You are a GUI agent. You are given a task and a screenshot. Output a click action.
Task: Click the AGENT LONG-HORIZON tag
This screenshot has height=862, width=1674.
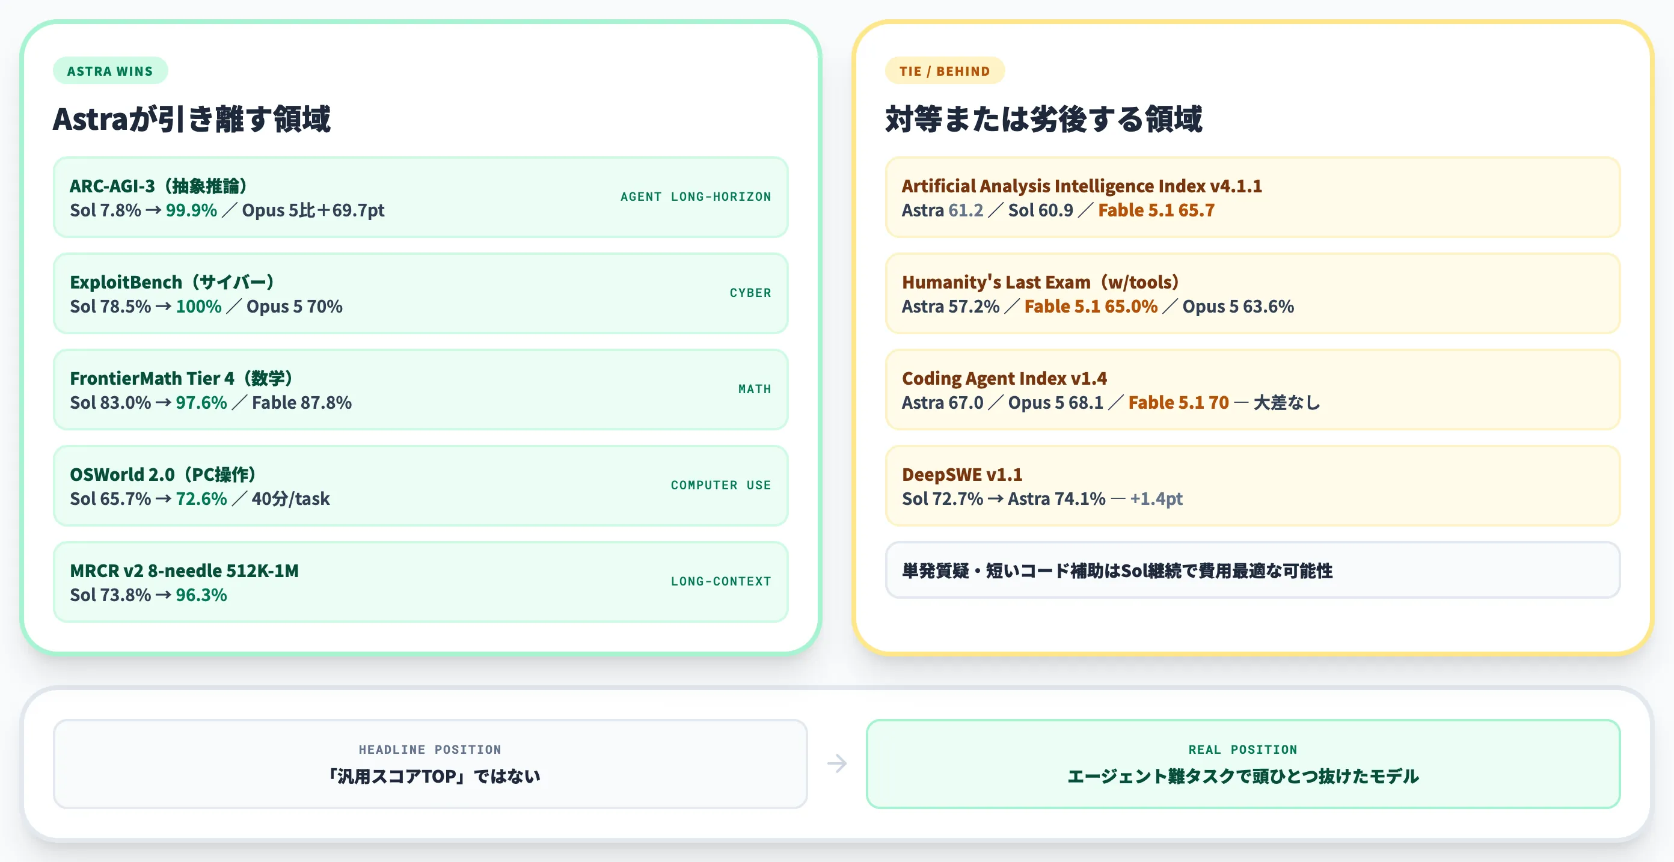click(695, 196)
